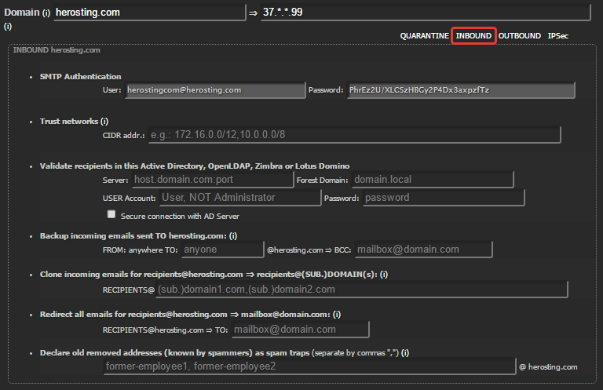Click the backup TO 'anyone' field
This screenshot has height=390, width=603.
pos(223,250)
